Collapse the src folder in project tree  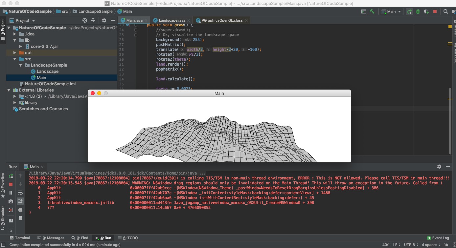[x=15, y=59]
